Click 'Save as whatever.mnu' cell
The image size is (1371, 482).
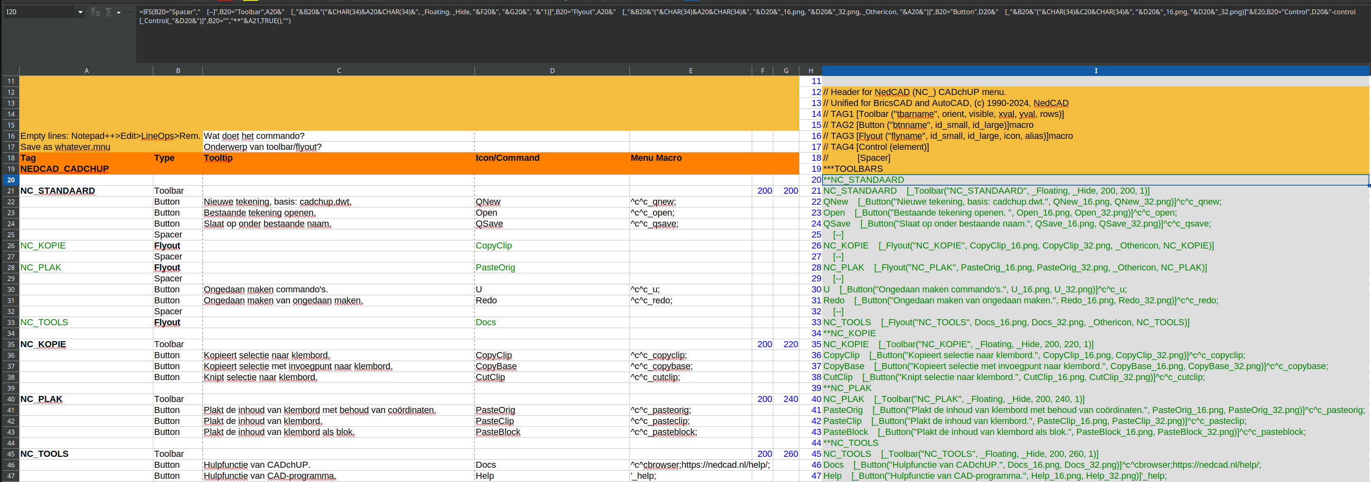coord(86,147)
